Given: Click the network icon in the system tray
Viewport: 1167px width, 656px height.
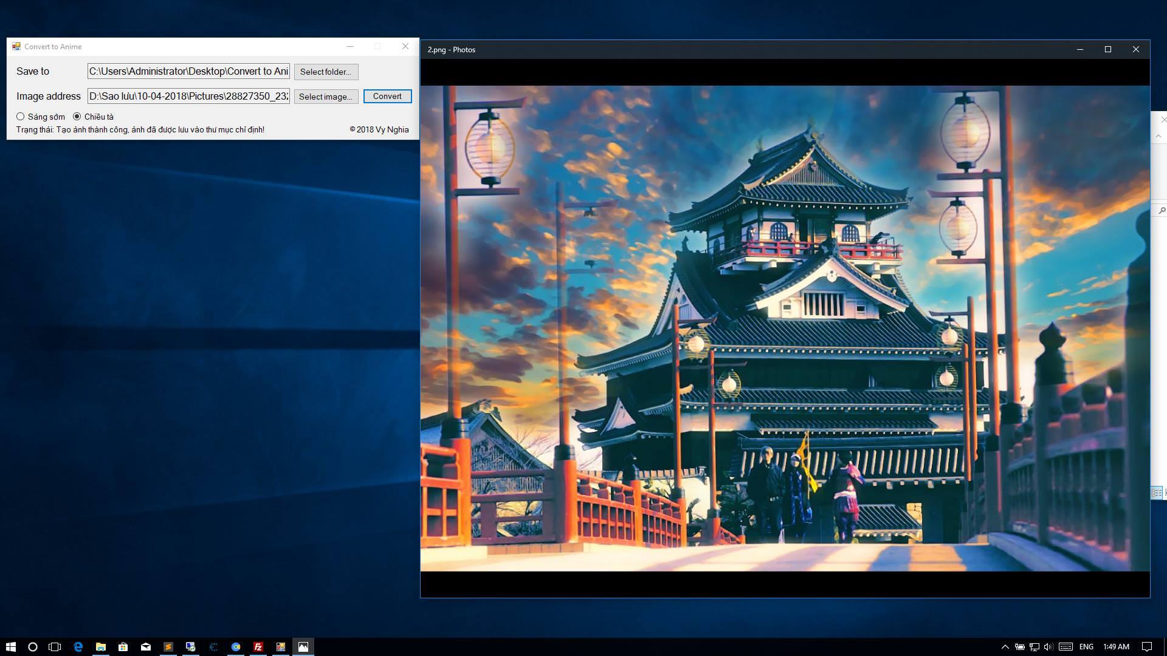Looking at the screenshot, I should [1034, 646].
